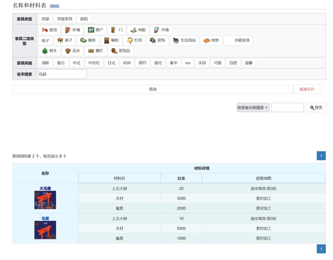Click the 查询 query button

(x=153, y=89)
